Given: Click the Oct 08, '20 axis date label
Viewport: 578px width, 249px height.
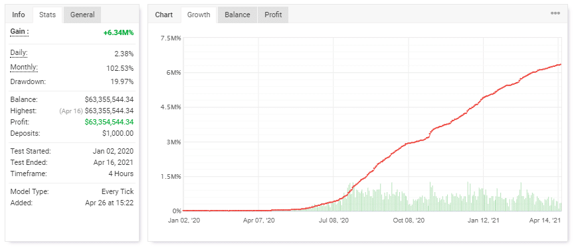Looking at the screenshot, I should click(x=409, y=221).
